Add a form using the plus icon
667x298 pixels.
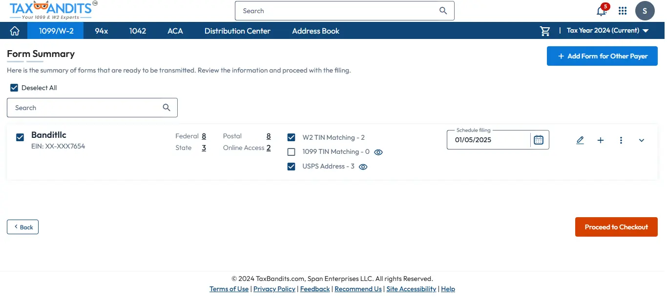coord(601,140)
